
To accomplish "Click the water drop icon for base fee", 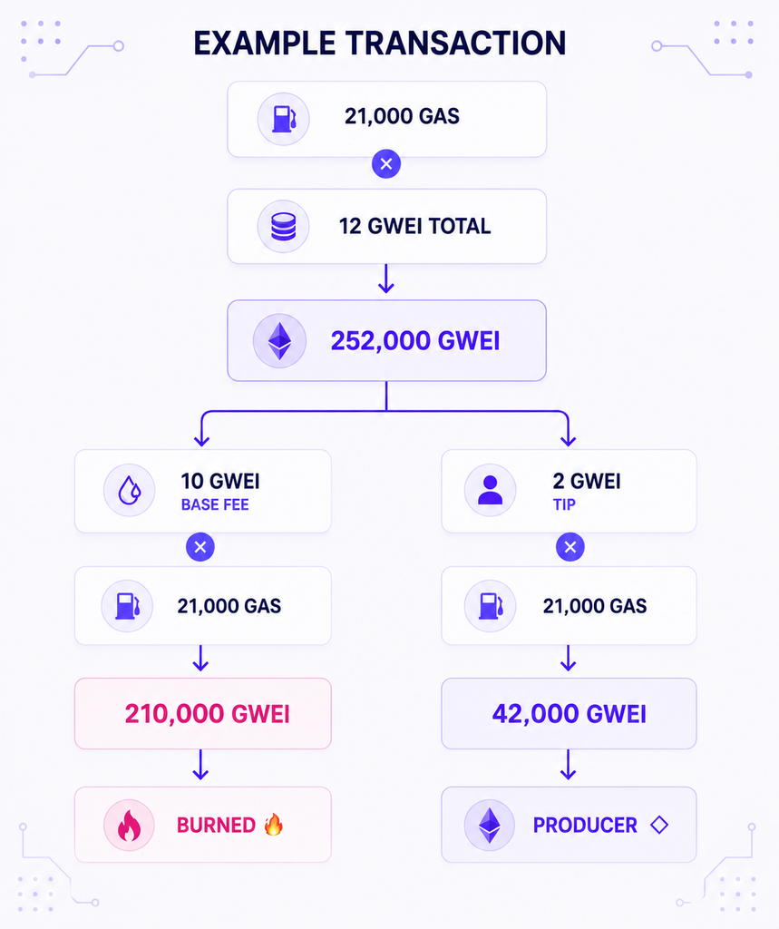I will pos(129,491).
